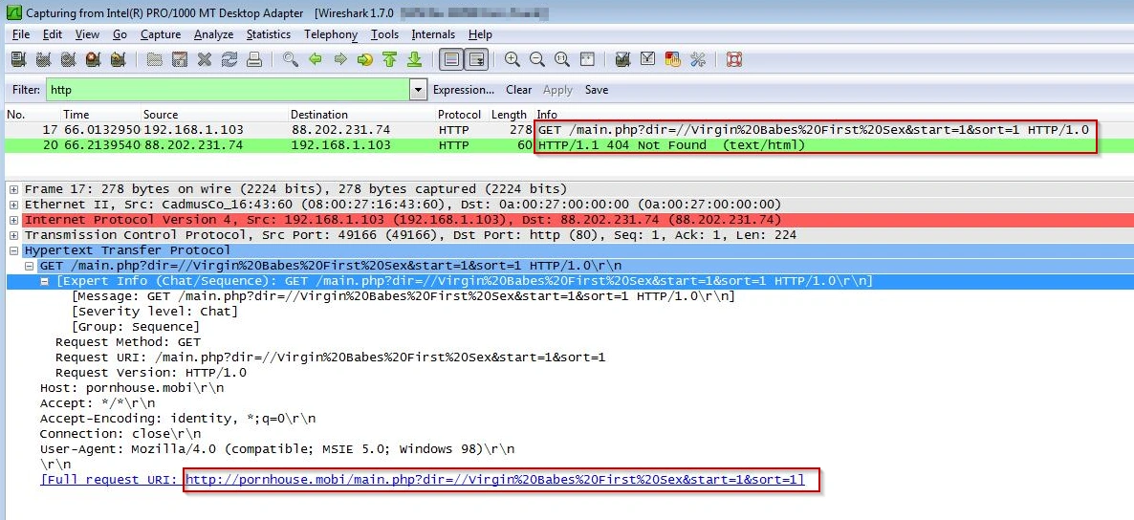Sort by the Length column header
1134x520 pixels.
pyautogui.click(x=509, y=115)
